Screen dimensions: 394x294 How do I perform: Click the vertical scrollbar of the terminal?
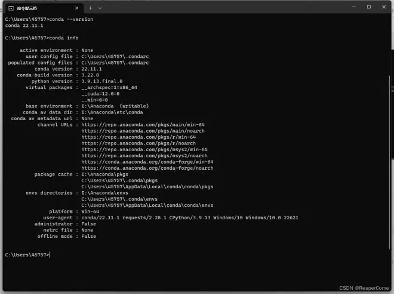(390, 161)
